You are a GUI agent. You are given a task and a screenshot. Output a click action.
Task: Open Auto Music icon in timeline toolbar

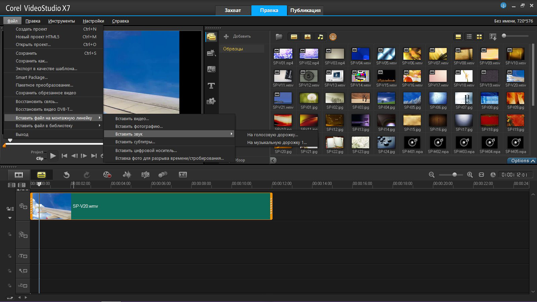click(145, 174)
